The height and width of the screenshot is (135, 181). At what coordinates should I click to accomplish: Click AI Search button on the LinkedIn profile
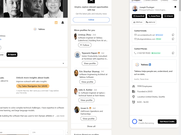12,55
